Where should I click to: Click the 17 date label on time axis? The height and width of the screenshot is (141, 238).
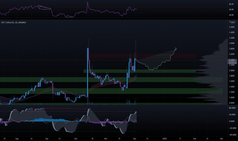tap(180, 139)
